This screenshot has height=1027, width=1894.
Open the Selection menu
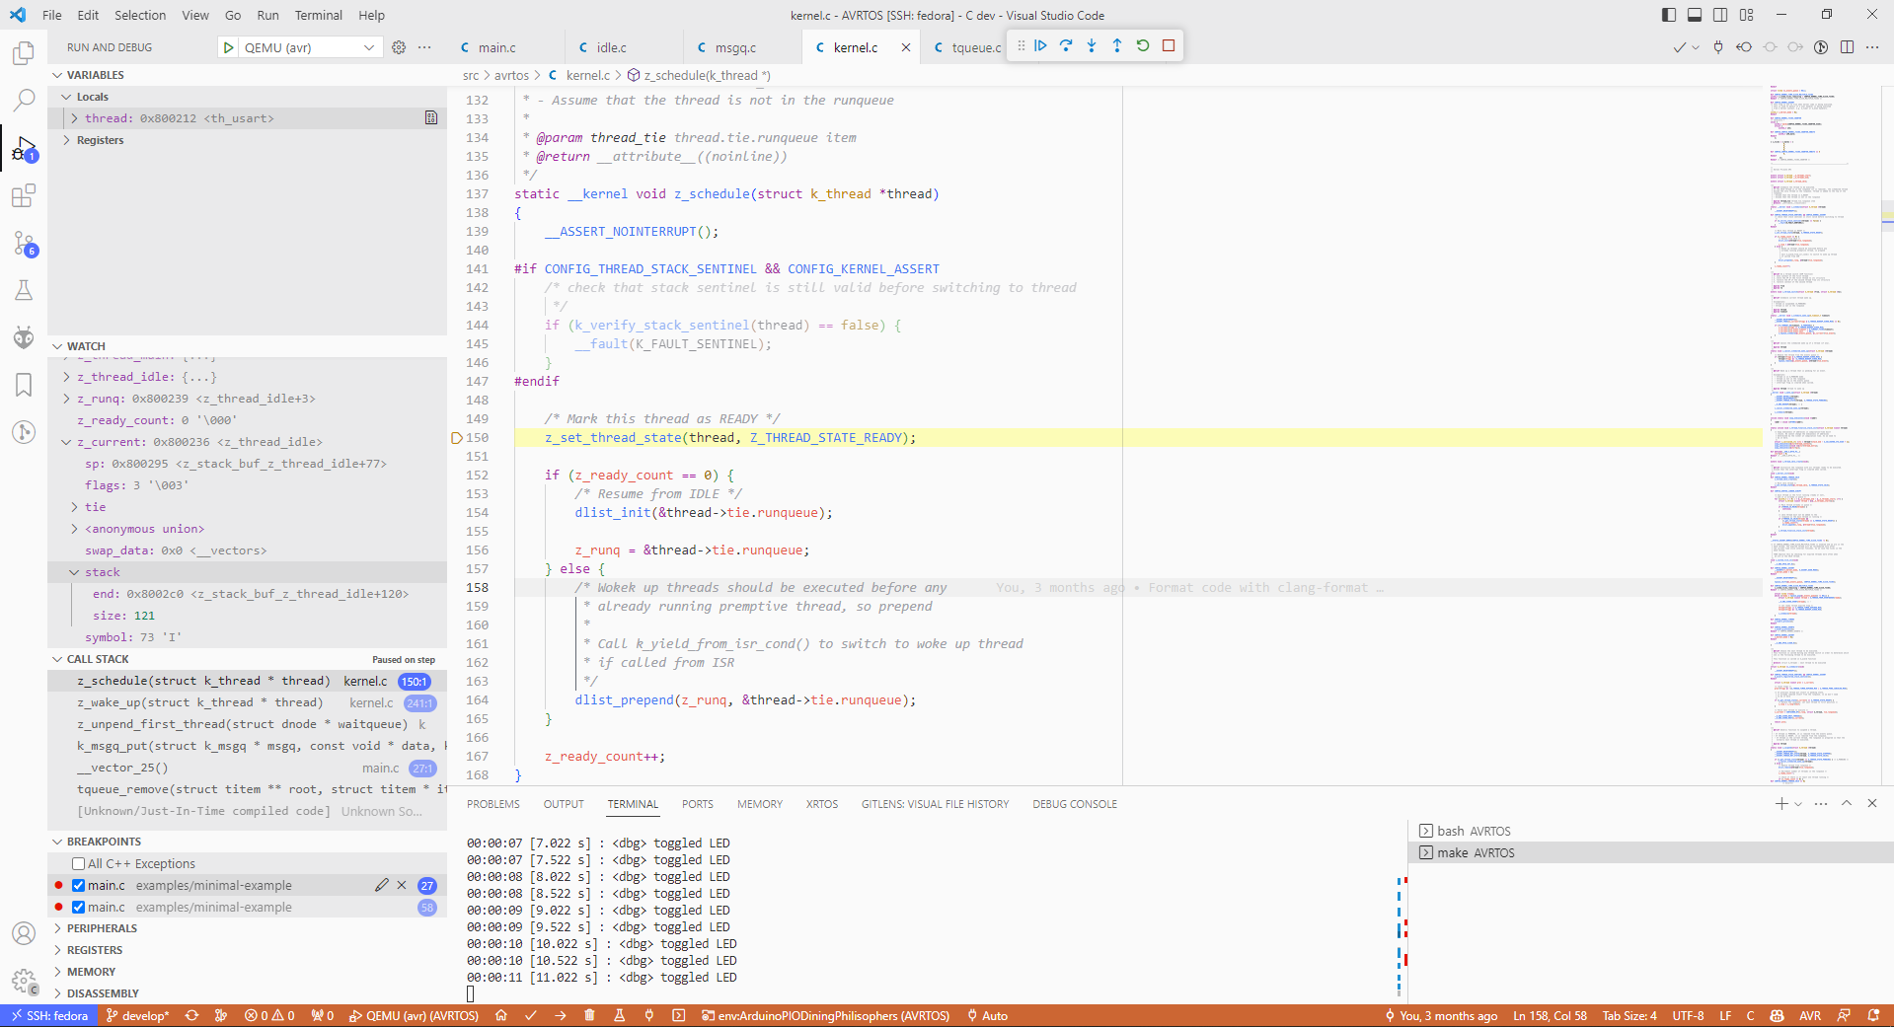[140, 15]
